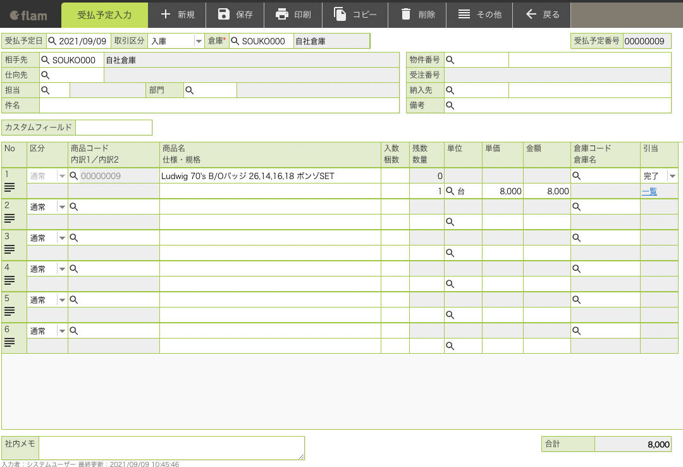Click the 単価 8,000 cell
683x467 pixels.
[503, 191]
